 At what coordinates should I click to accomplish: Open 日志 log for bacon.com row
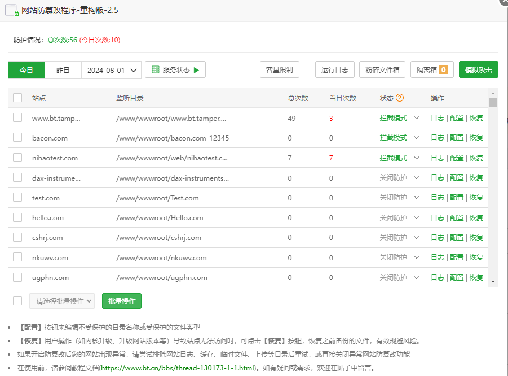[438, 138]
